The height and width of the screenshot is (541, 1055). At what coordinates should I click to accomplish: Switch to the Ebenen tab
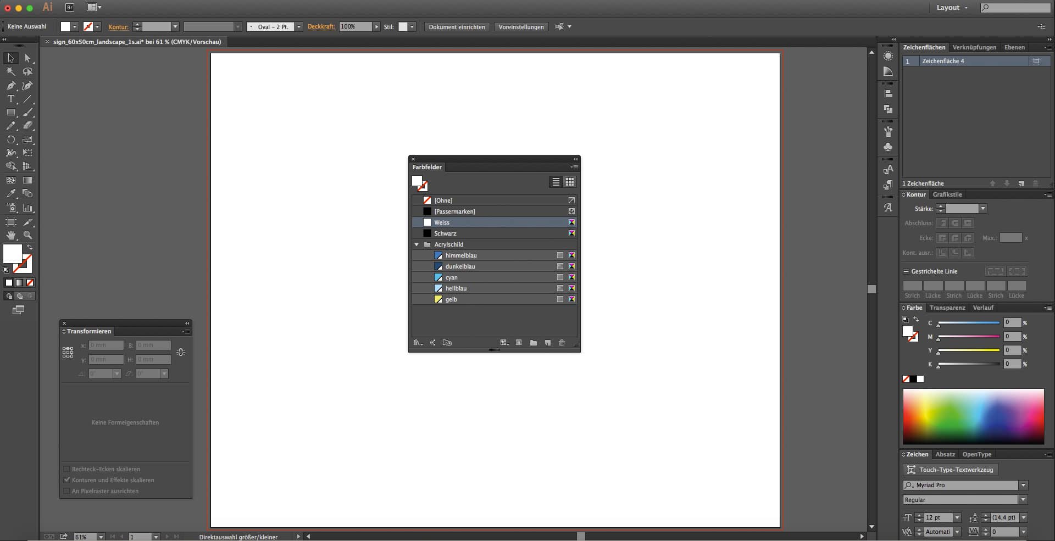tap(1014, 47)
